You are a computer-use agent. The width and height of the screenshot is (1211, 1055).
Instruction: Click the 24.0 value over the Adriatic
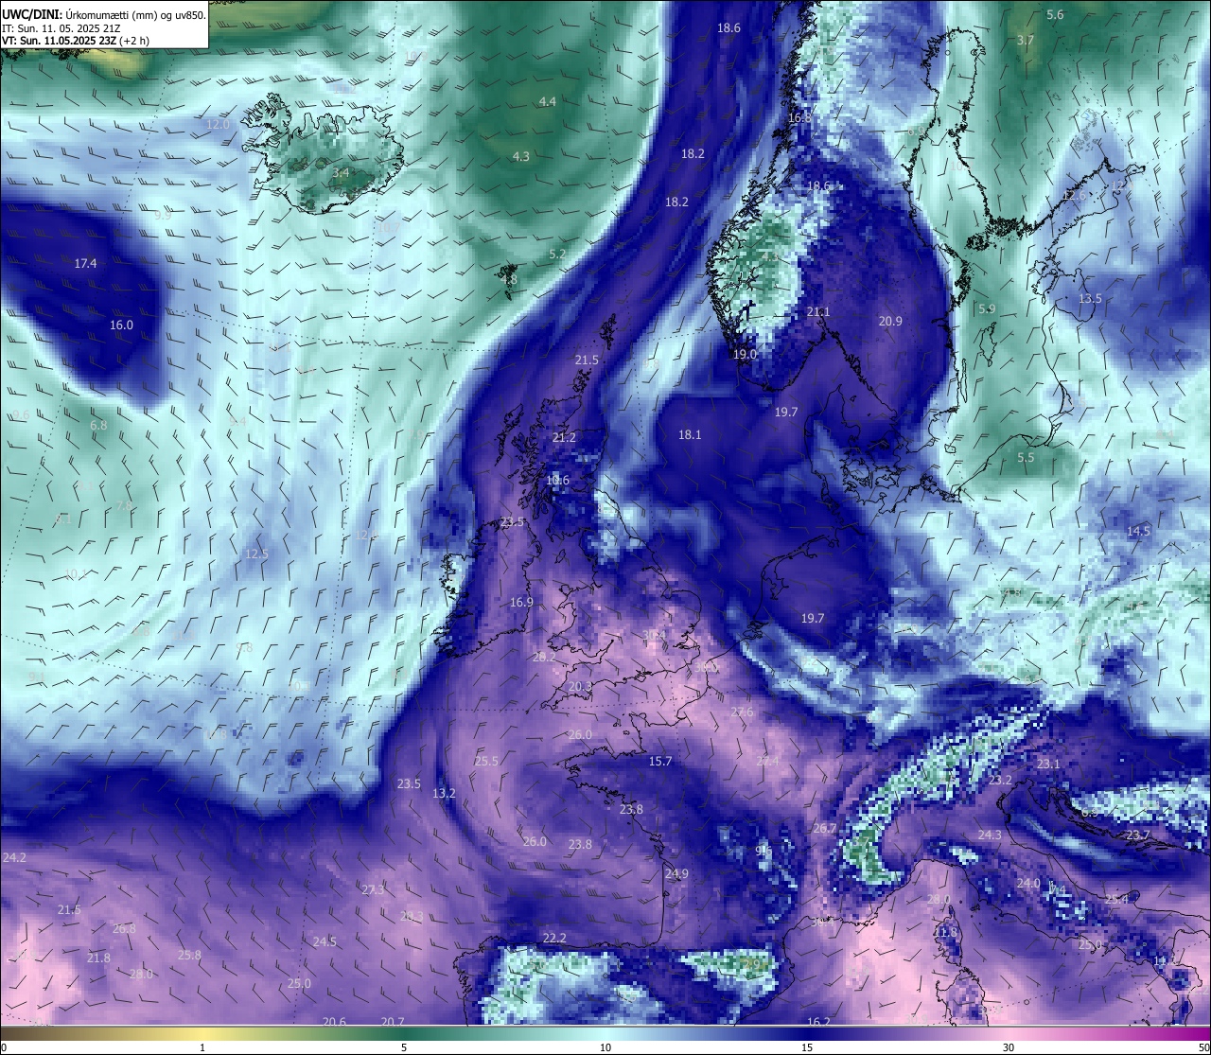click(x=1028, y=883)
